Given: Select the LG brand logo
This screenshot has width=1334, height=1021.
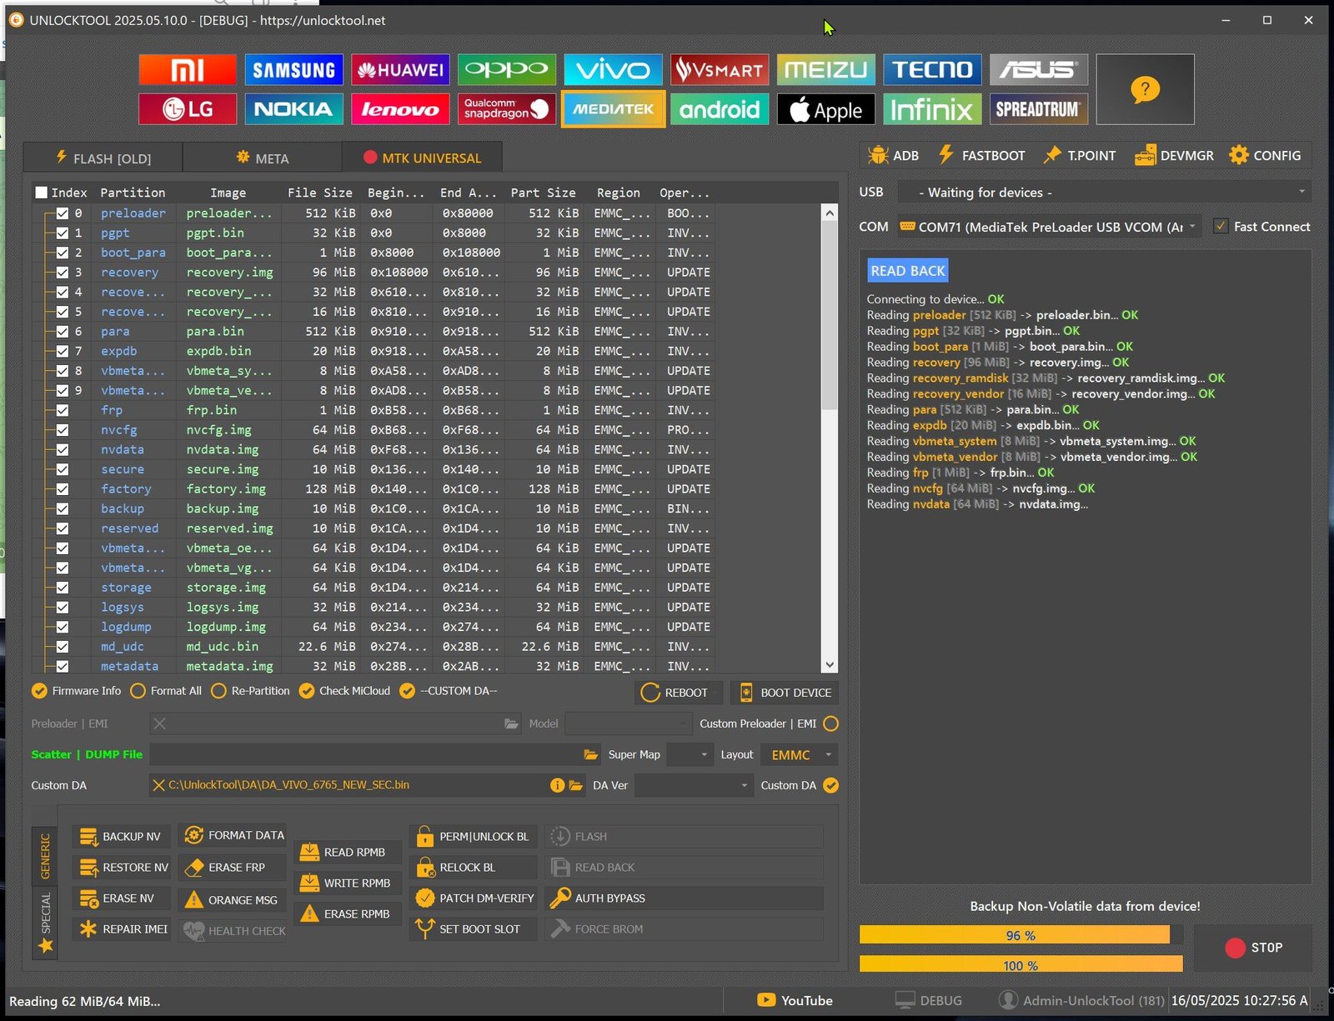Looking at the screenshot, I should [188, 109].
